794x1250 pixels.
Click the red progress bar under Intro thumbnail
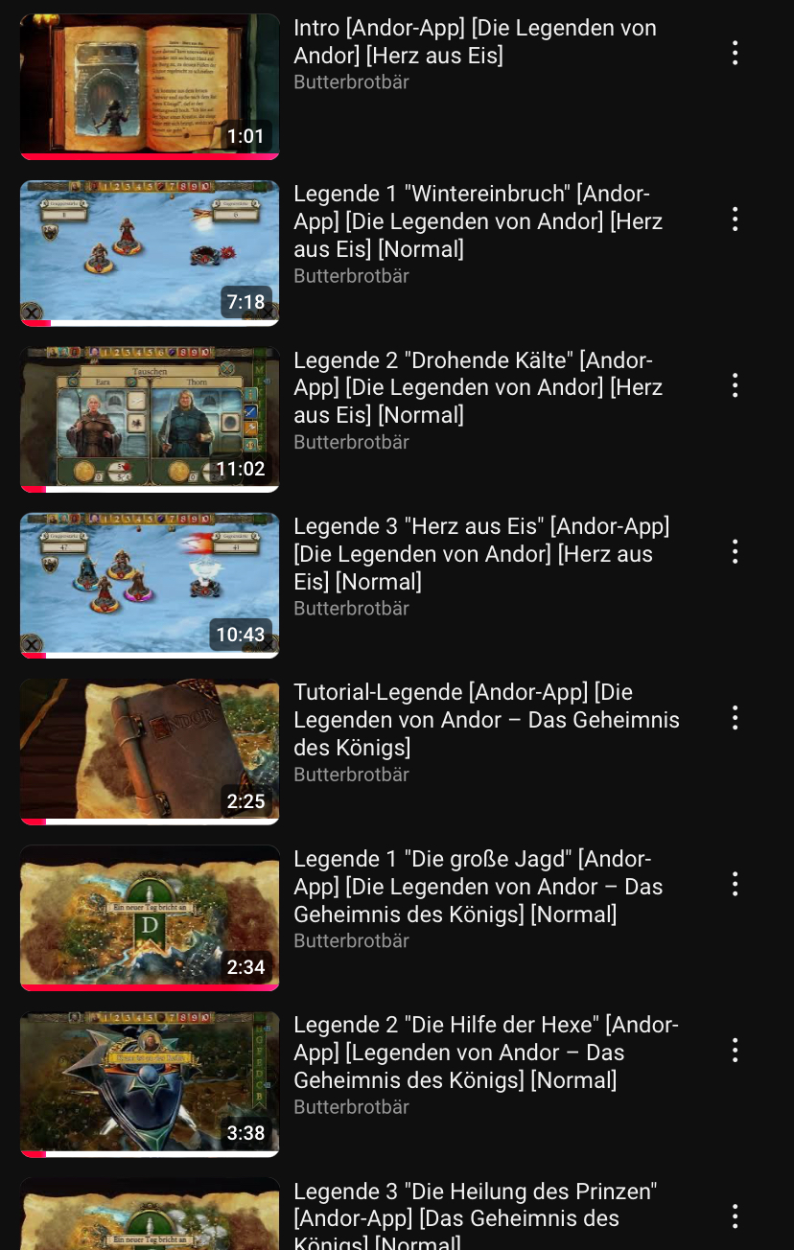click(x=150, y=156)
